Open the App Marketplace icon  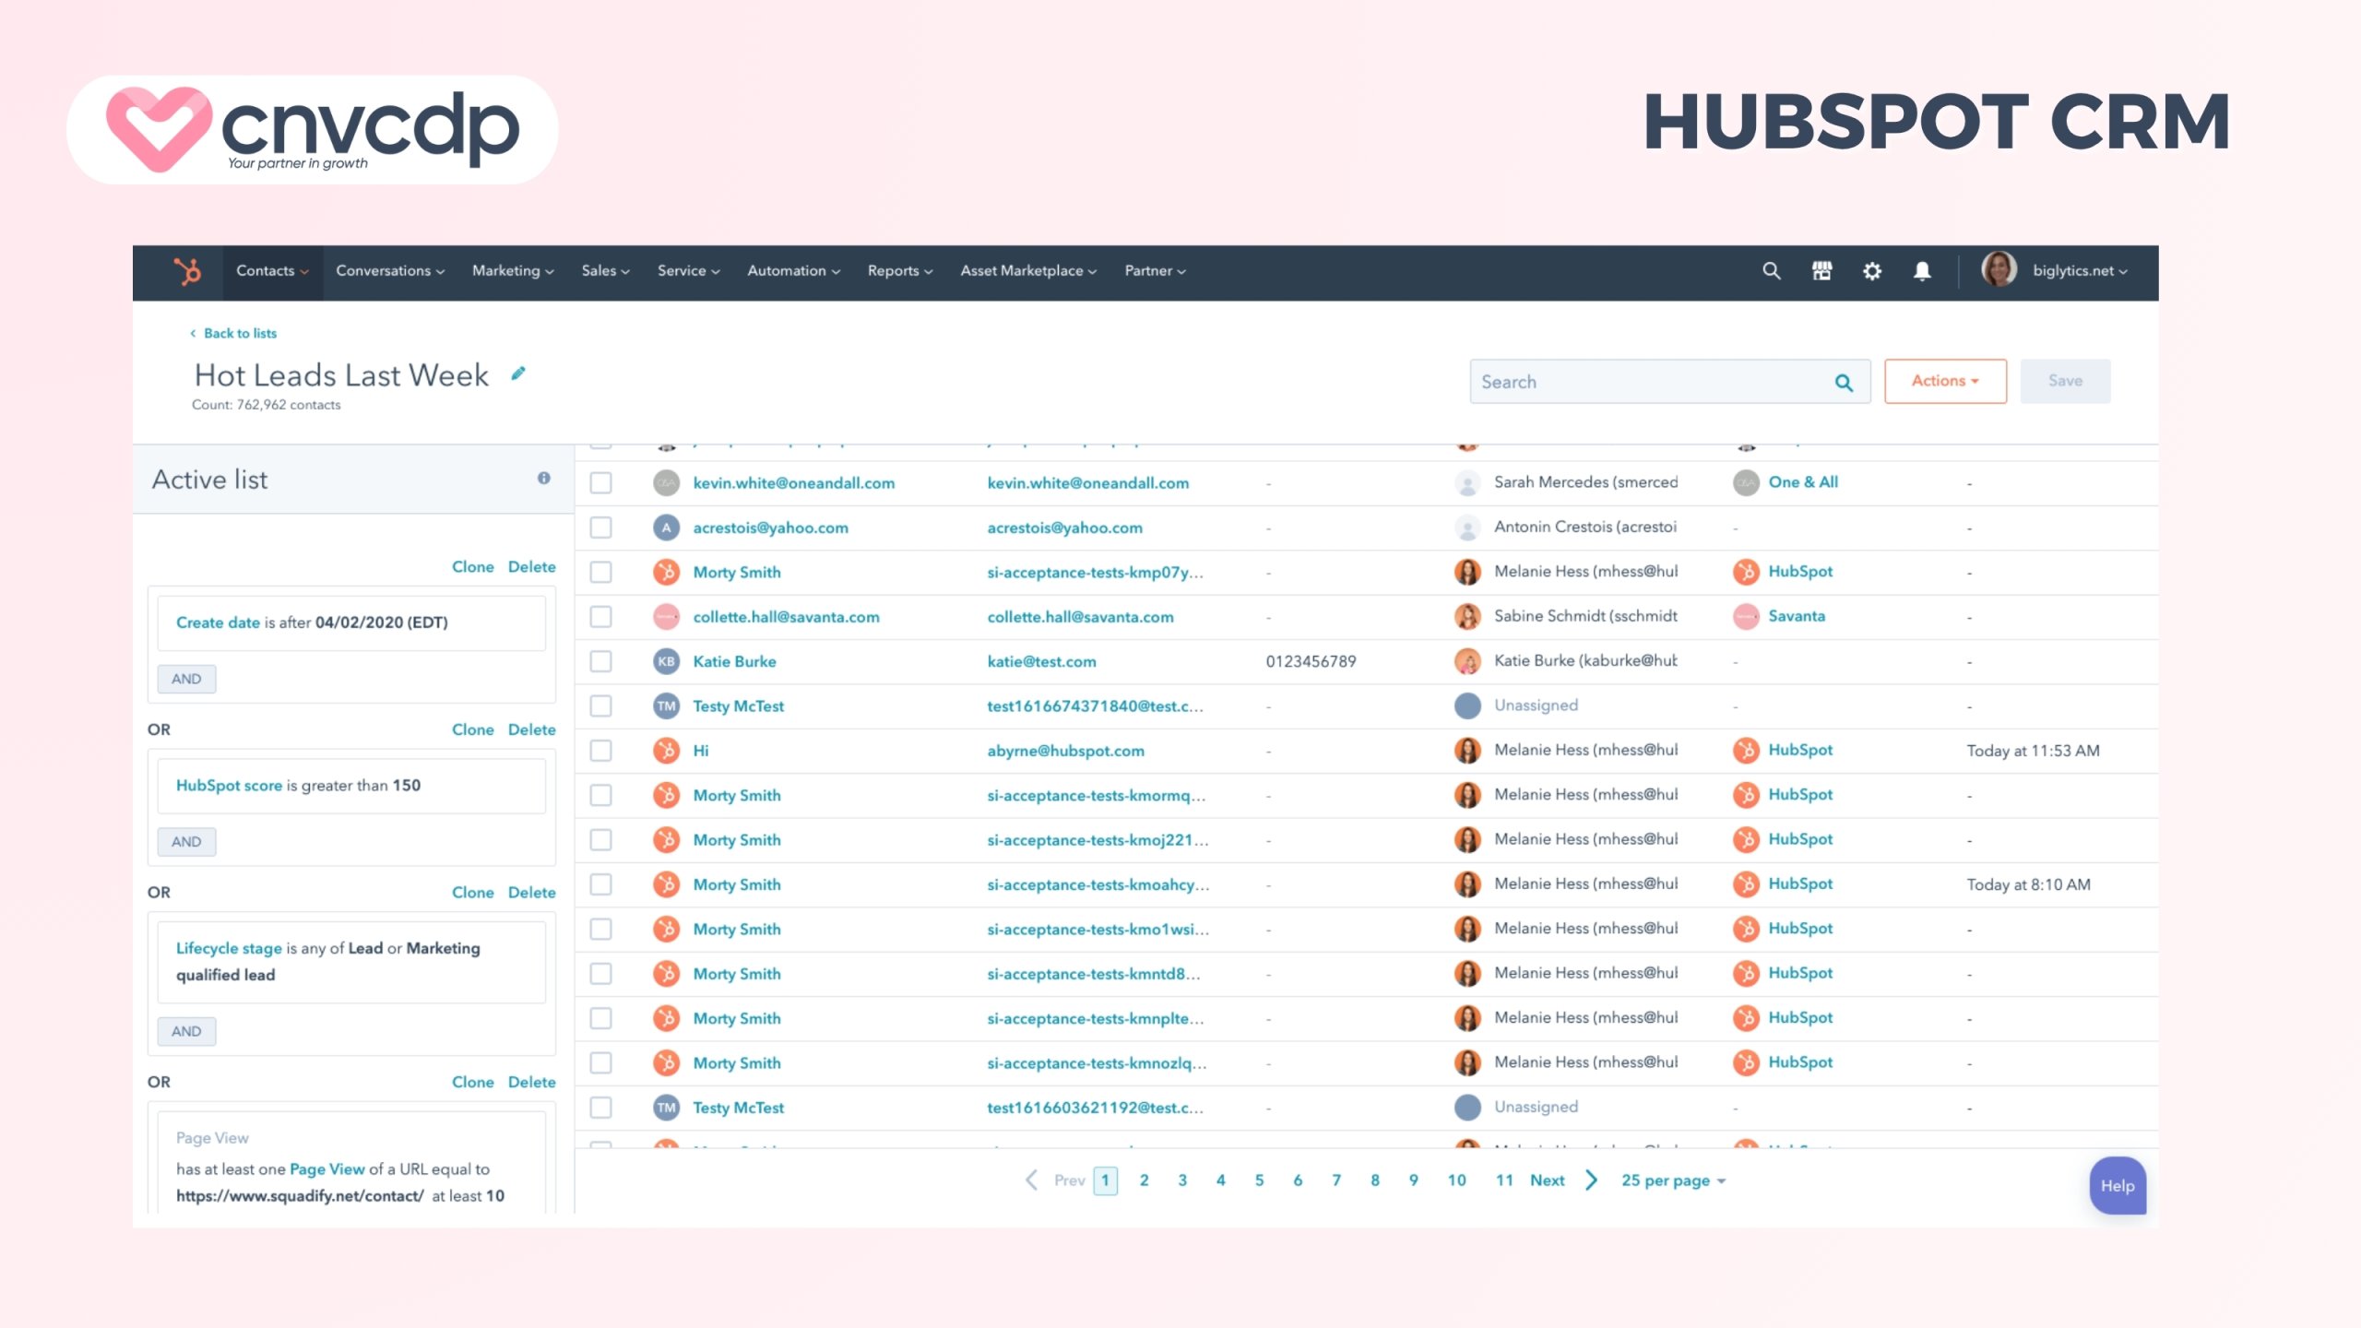pos(1822,271)
